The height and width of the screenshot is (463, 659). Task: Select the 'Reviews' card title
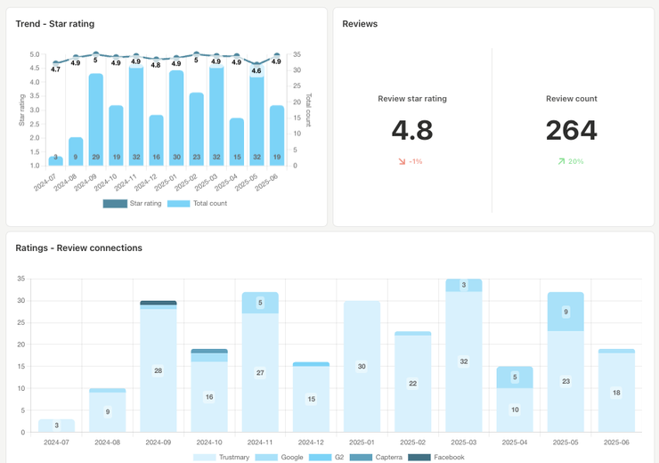click(360, 24)
